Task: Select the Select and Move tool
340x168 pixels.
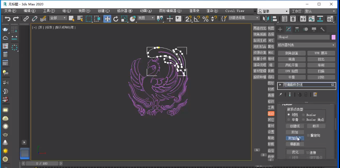Action: (107, 19)
